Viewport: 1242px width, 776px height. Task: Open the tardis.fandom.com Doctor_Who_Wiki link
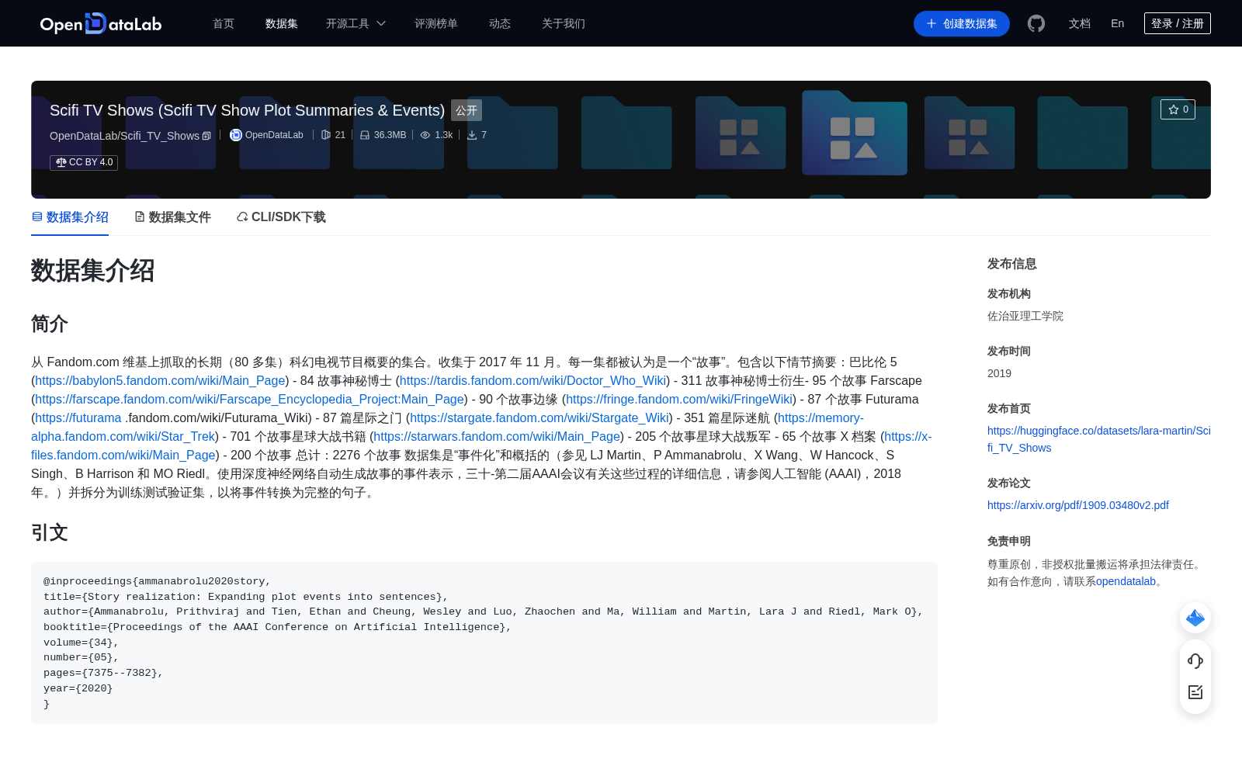533,380
